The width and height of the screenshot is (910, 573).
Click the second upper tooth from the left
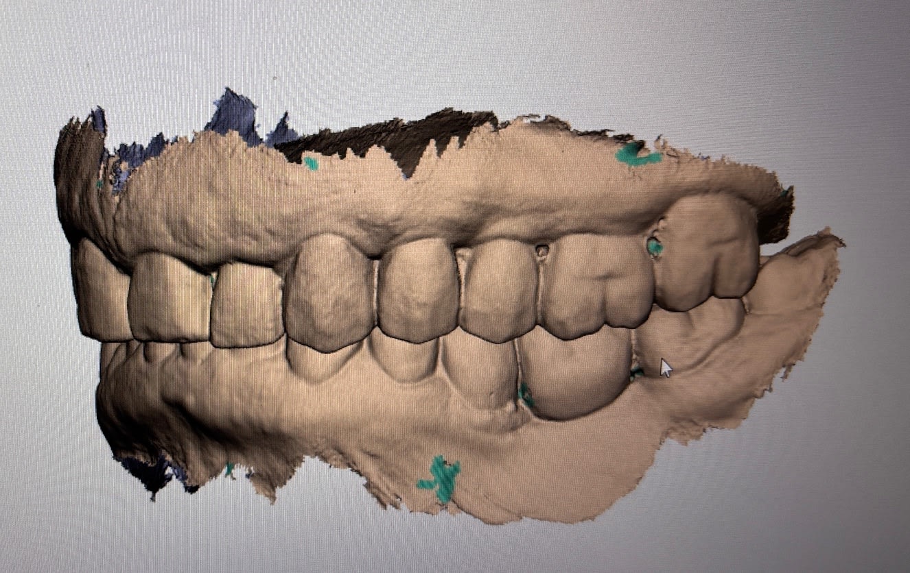click(168, 298)
